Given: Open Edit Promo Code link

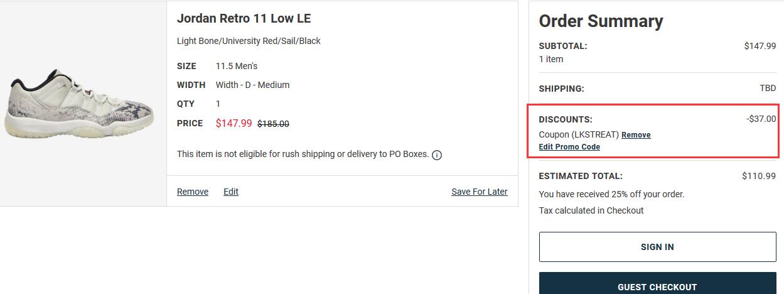Looking at the screenshot, I should coord(569,147).
